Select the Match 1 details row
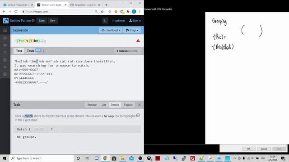289x162 pixels. pyautogui.click(x=77, y=129)
